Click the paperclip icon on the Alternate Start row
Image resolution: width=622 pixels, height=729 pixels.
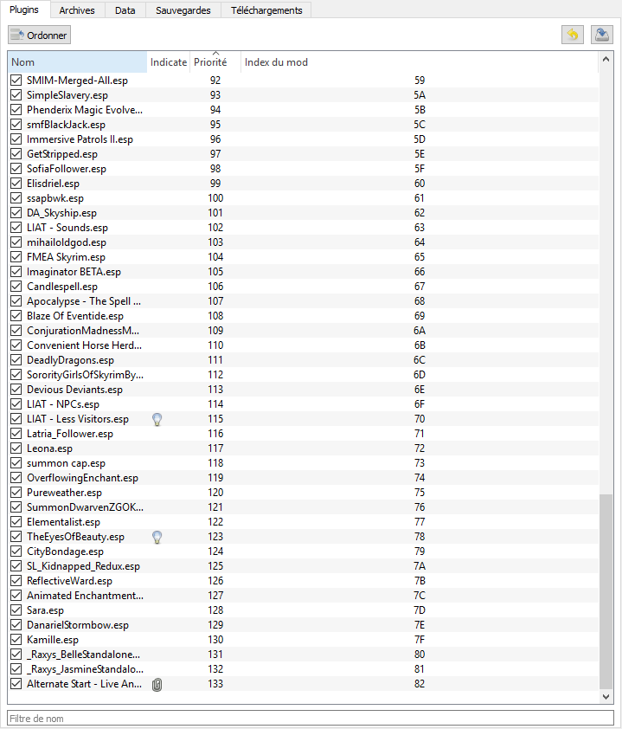pos(157,684)
